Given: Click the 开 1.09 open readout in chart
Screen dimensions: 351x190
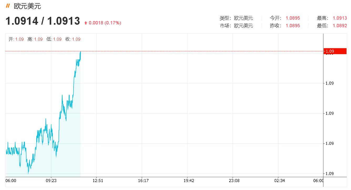Looking at the screenshot, I should 16,39.
